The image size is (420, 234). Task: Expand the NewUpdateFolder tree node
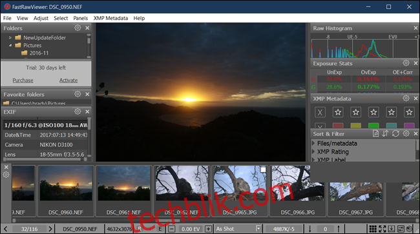tap(10, 37)
